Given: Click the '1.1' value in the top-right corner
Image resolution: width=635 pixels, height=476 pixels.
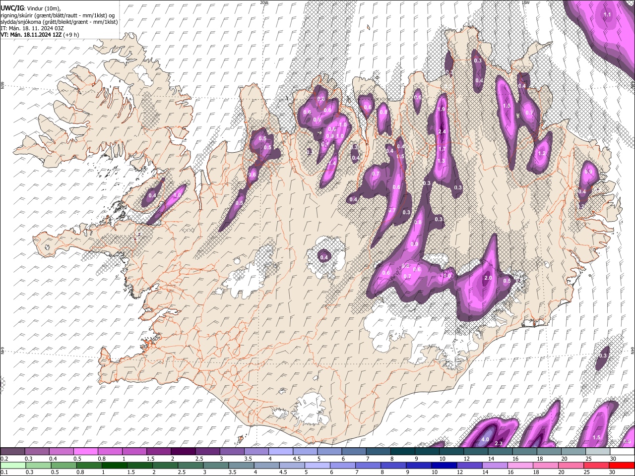Looking at the screenshot, I should point(607,15).
